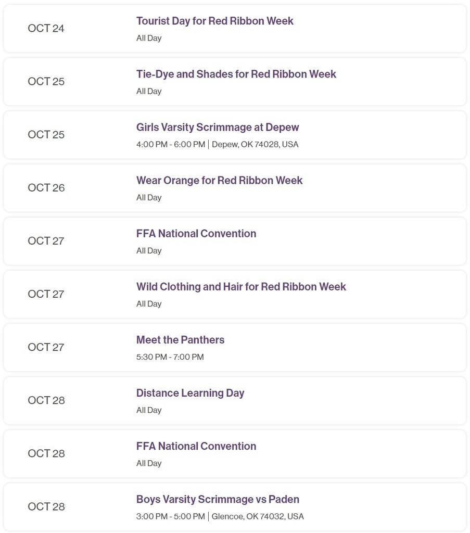
Task: Open the Distance Learning Day event
Action: click(x=190, y=393)
